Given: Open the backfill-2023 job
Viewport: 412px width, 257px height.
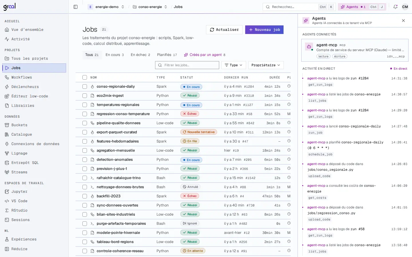Looking at the screenshot, I should 108,196.
